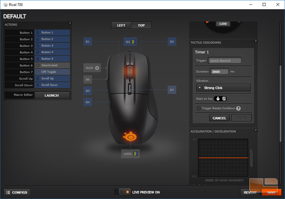The image size is (285, 199).
Task: Click the orange acceleration sensitivity line
Action: 223,158
